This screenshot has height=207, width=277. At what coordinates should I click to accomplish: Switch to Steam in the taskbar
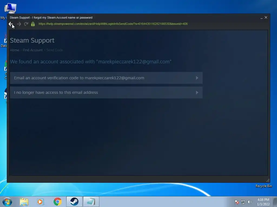(x=74, y=202)
